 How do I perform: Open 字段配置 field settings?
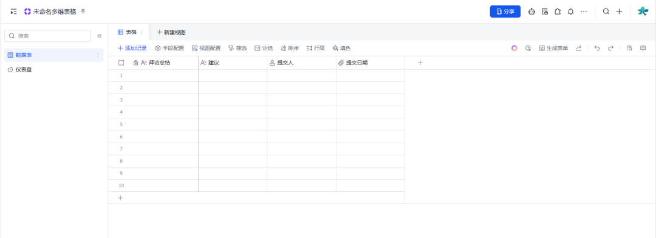click(169, 49)
